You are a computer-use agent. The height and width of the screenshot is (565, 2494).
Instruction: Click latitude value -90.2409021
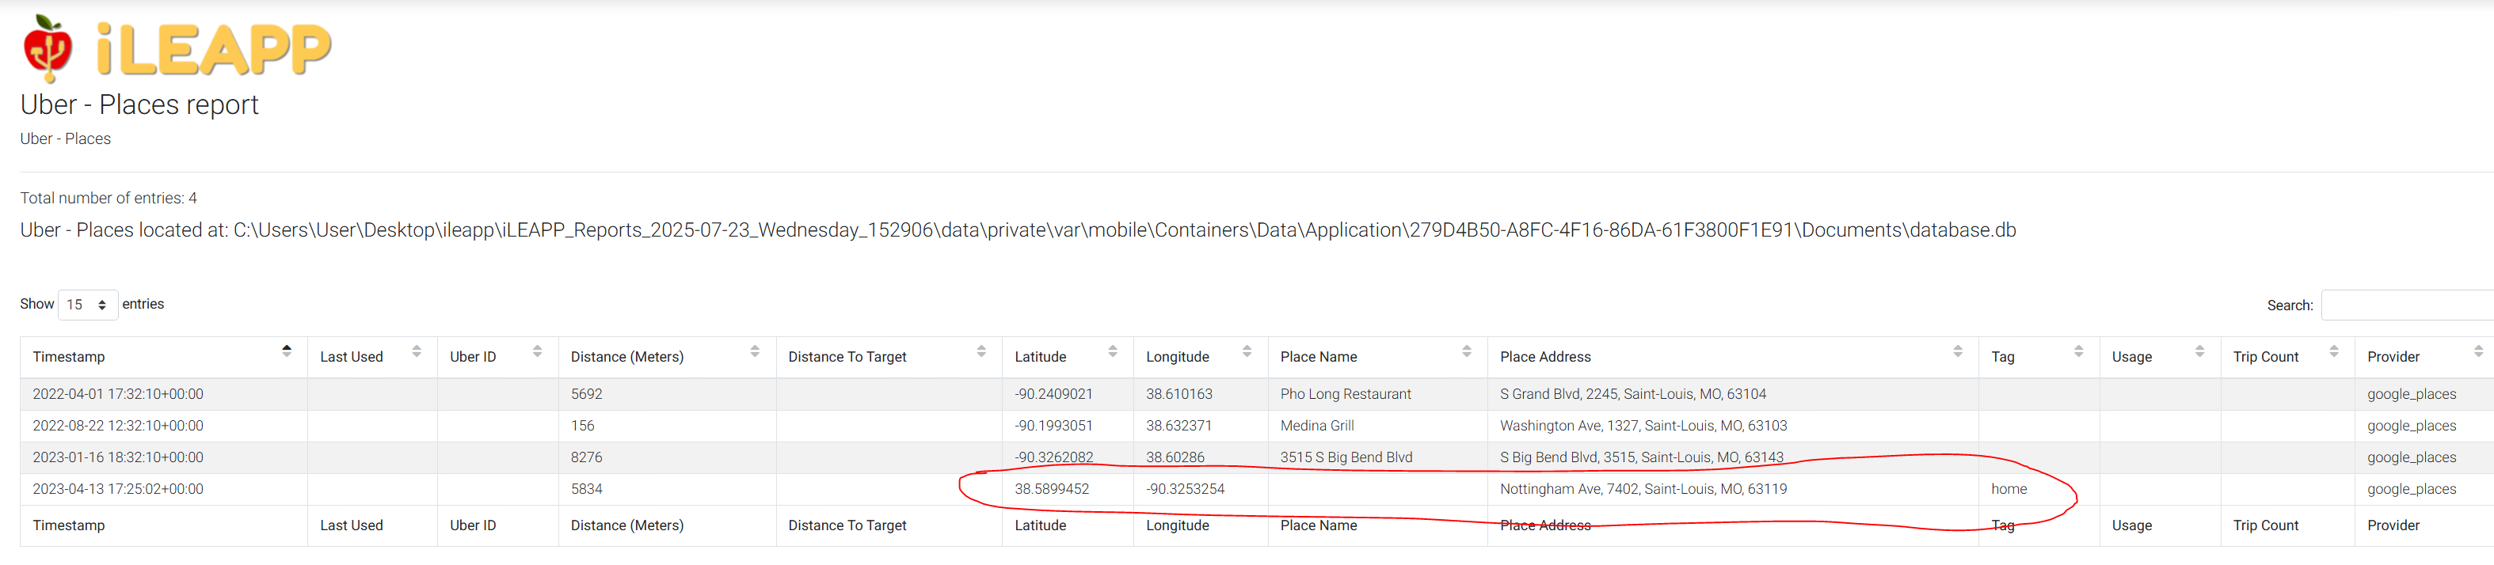[1053, 394]
